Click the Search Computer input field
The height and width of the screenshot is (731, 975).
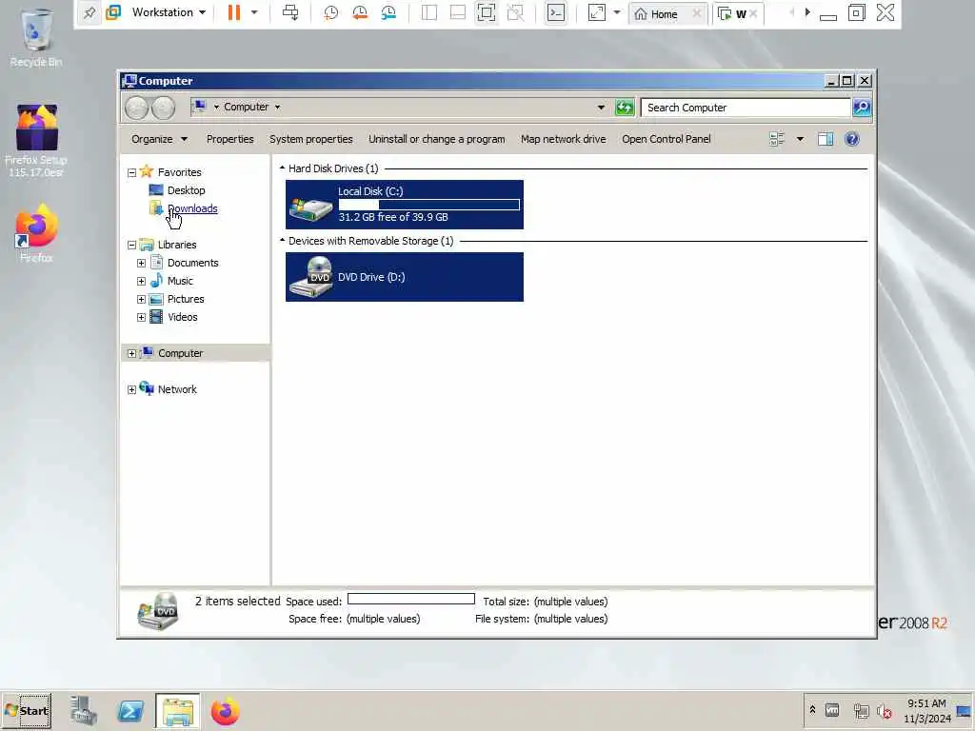(x=745, y=108)
